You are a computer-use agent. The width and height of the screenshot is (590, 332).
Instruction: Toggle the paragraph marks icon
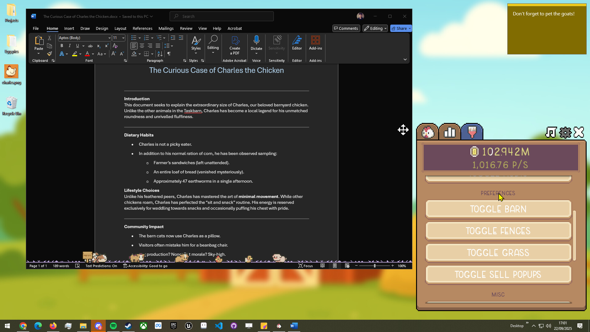(x=169, y=53)
